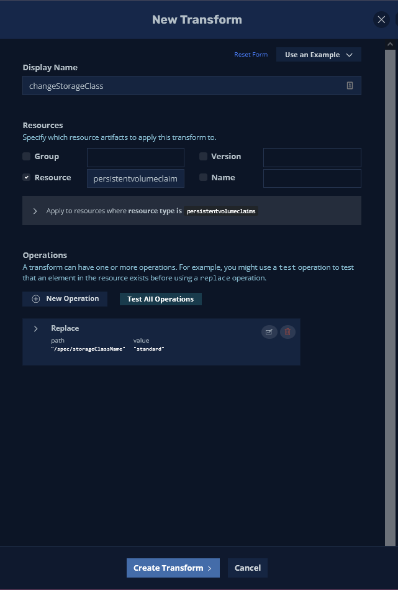Image resolution: width=398 pixels, height=590 pixels.
Task: Click the red trash icon to delete Replace
Action: [x=287, y=332]
